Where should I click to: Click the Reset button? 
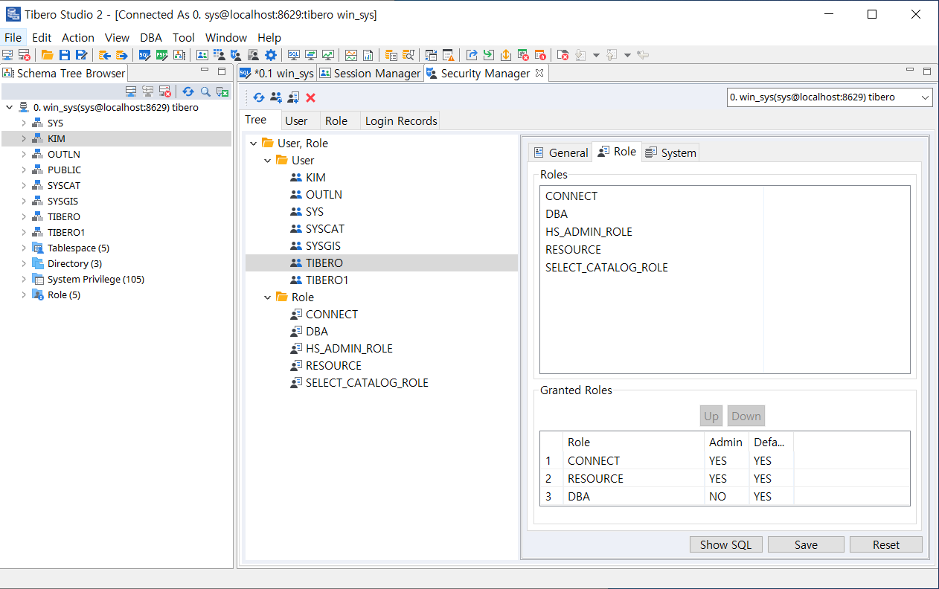click(x=886, y=544)
